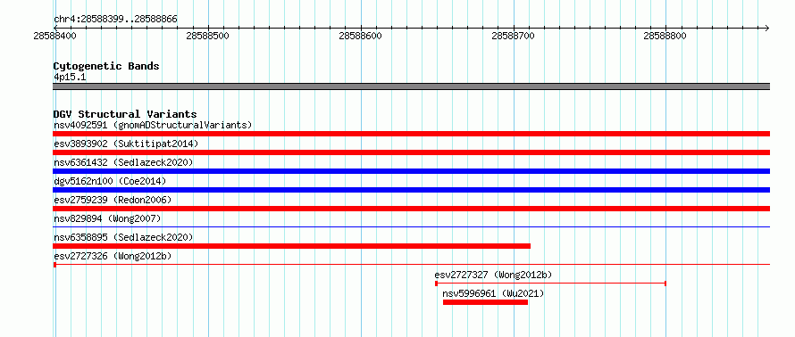Select the red bar for esv2759239

pos(411,209)
